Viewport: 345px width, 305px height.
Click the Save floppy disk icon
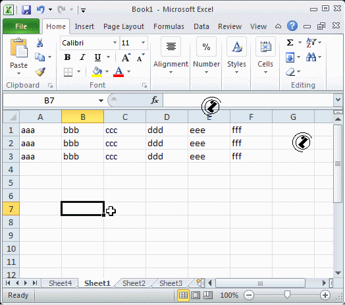[26, 10]
